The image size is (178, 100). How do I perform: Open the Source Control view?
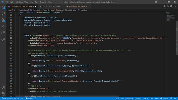click(3, 20)
